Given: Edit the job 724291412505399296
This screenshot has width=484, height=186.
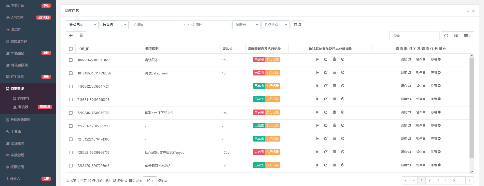Looking at the screenshot, I should [326, 126].
